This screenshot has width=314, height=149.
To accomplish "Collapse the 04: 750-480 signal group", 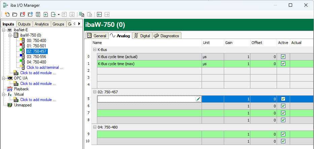I will (95, 127).
